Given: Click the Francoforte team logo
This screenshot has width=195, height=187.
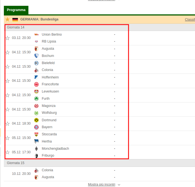Looking at the screenshot, I should tap(36, 84).
